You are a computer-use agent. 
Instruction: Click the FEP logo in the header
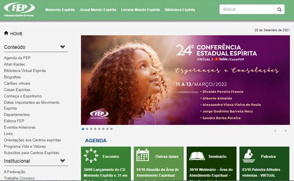click(x=19, y=10)
